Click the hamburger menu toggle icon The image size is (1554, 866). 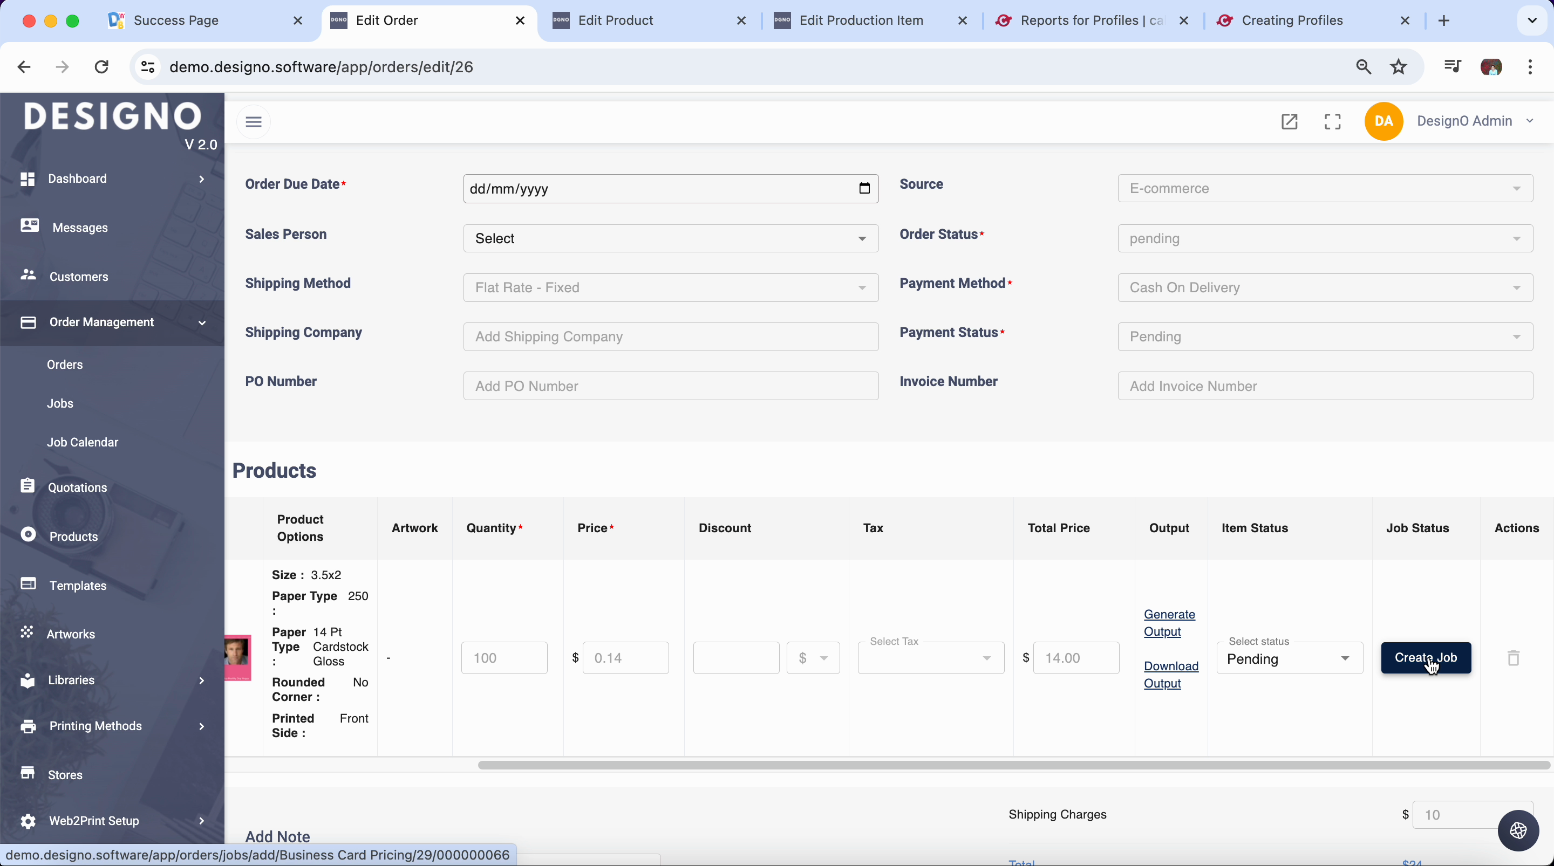[x=254, y=122]
